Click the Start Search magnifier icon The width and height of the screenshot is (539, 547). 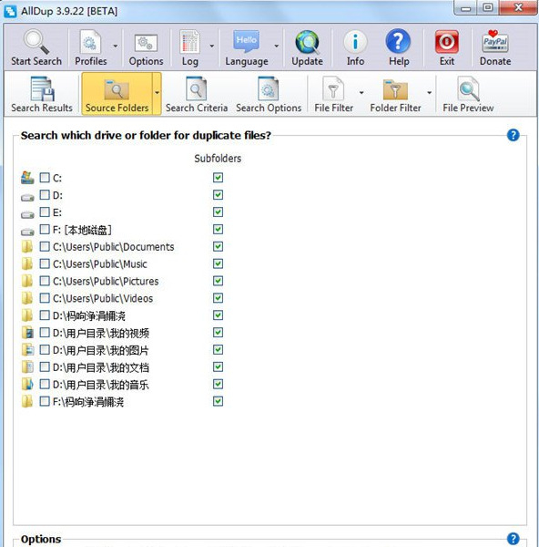[36, 42]
